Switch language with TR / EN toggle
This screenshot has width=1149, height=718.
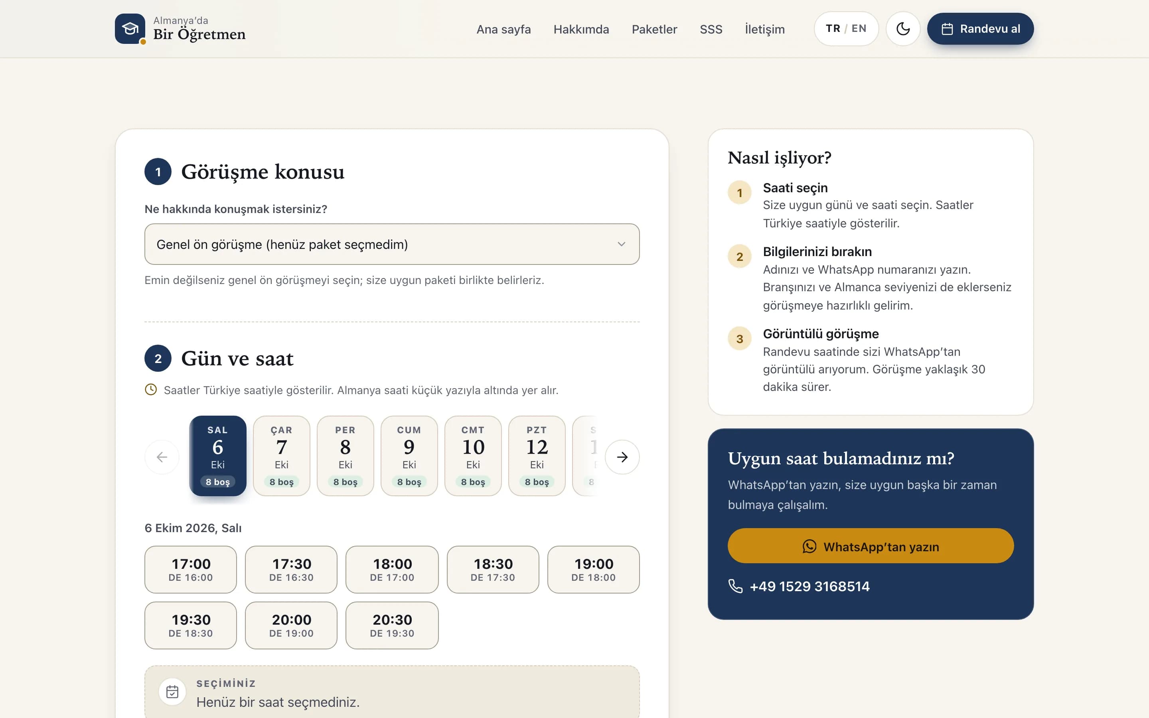[846, 29]
